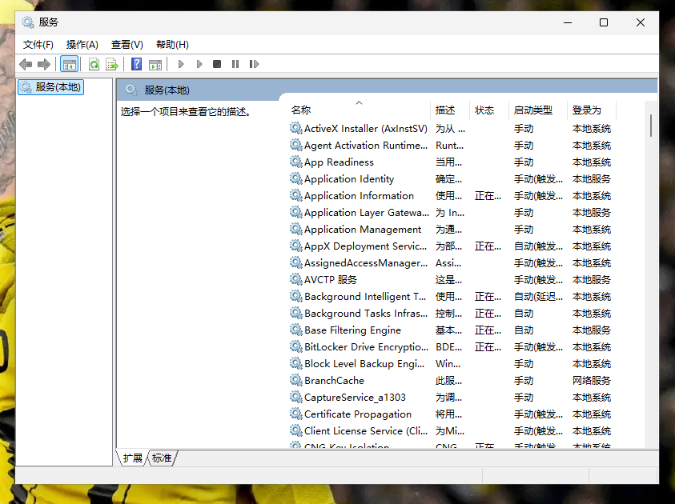Open the Help question-mark icon
Screen dimensions: 675x504
click(136, 64)
